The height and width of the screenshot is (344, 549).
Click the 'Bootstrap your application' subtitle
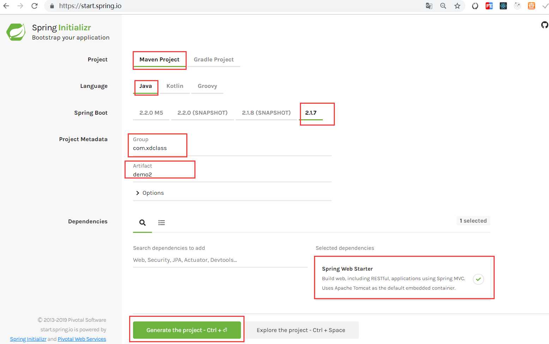coord(71,38)
